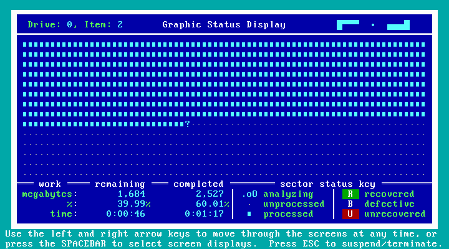
Task: Click the completed megabytes value 2,527
Action: tap(210, 194)
